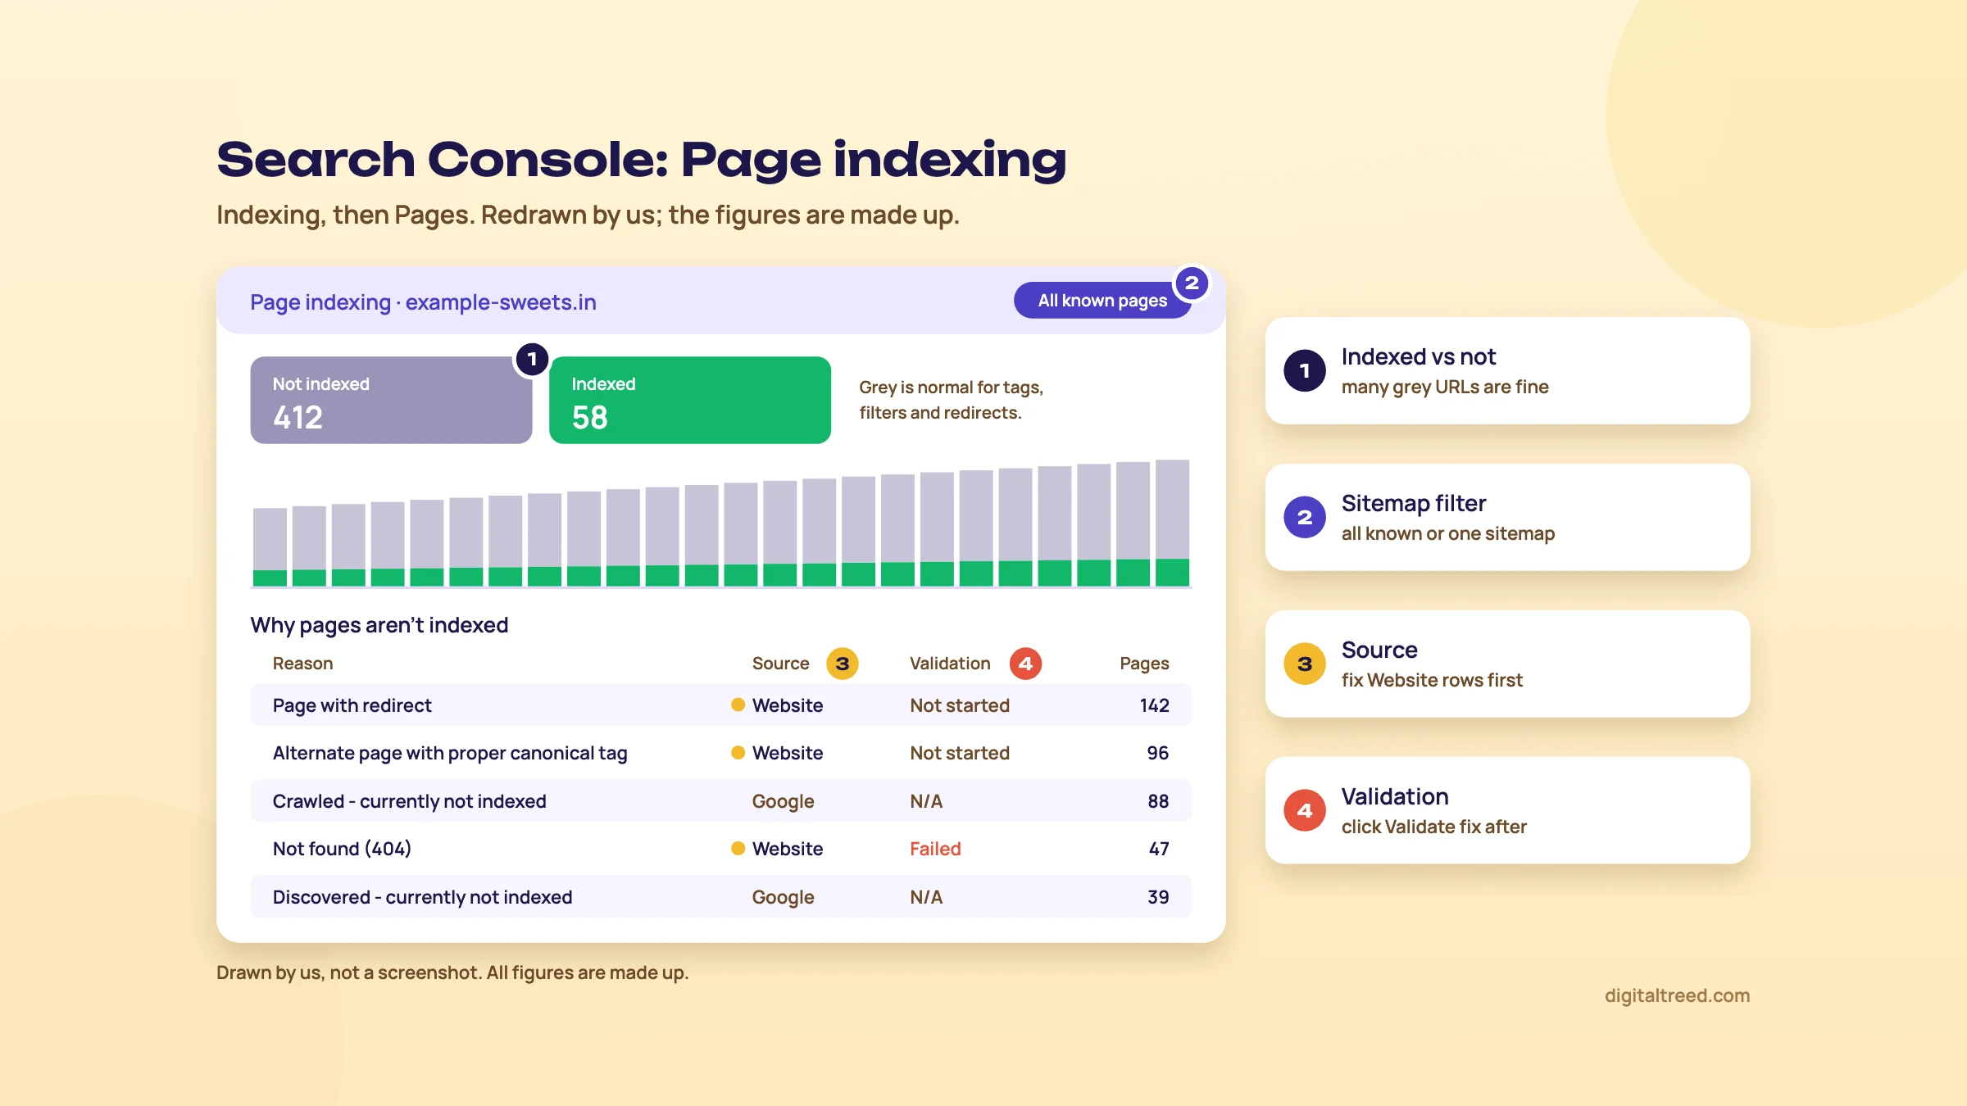Click the first bar in the indexing chart
This screenshot has height=1106, width=1967.
coord(270,547)
